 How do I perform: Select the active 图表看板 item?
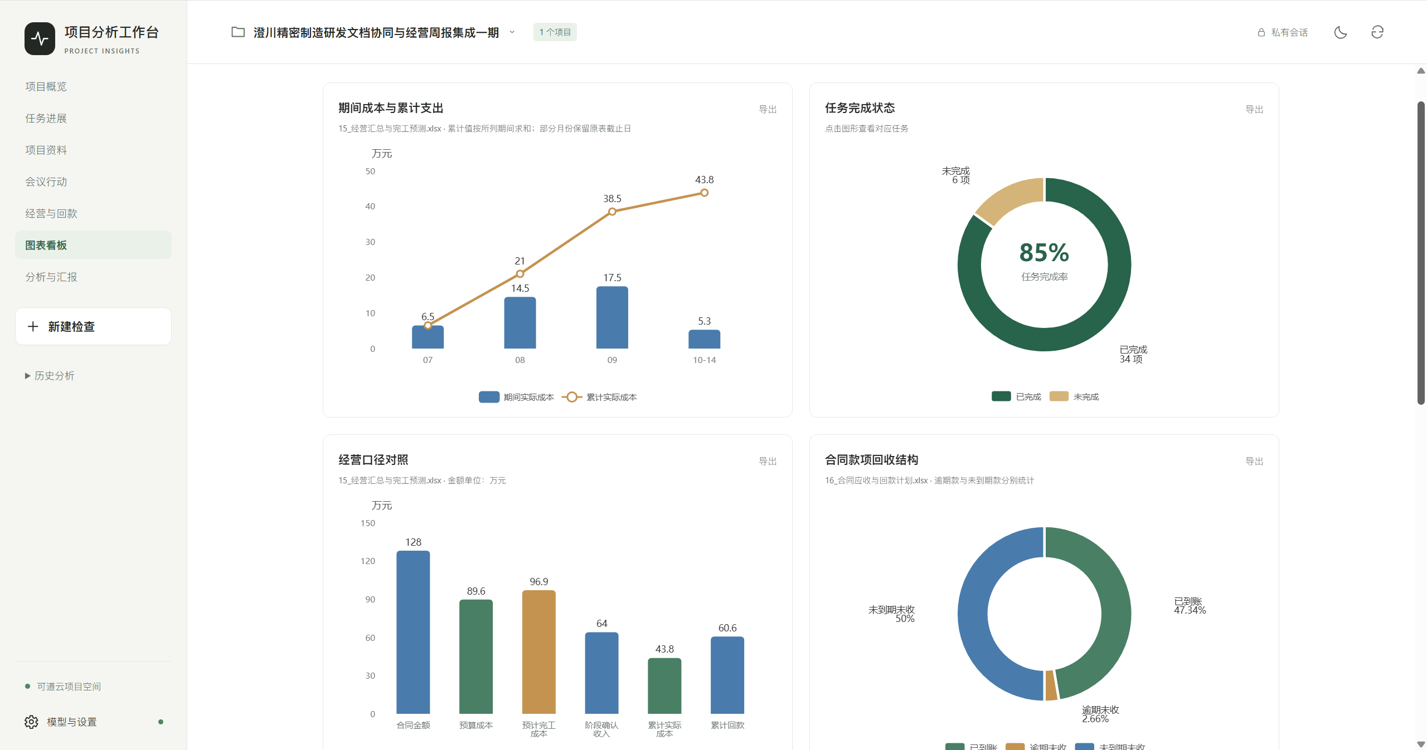(93, 245)
